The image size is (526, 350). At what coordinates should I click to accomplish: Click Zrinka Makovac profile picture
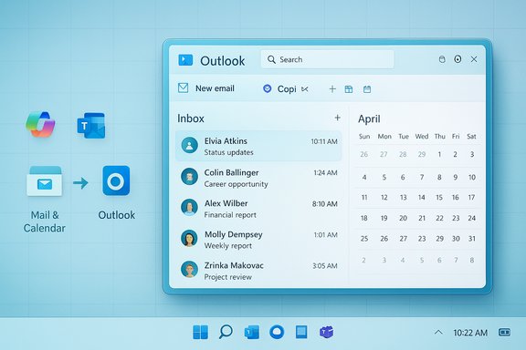click(189, 269)
